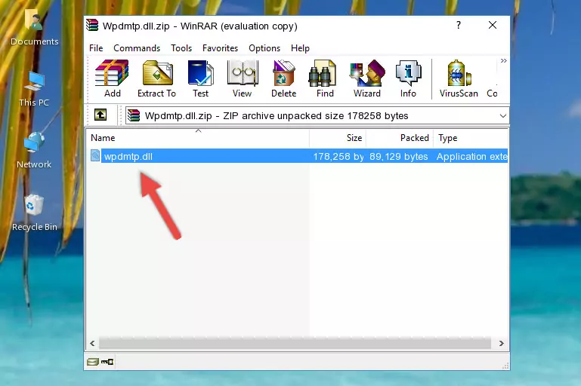Select the wpdmtp.dll file row
The width and height of the screenshot is (581, 386).
click(x=298, y=156)
